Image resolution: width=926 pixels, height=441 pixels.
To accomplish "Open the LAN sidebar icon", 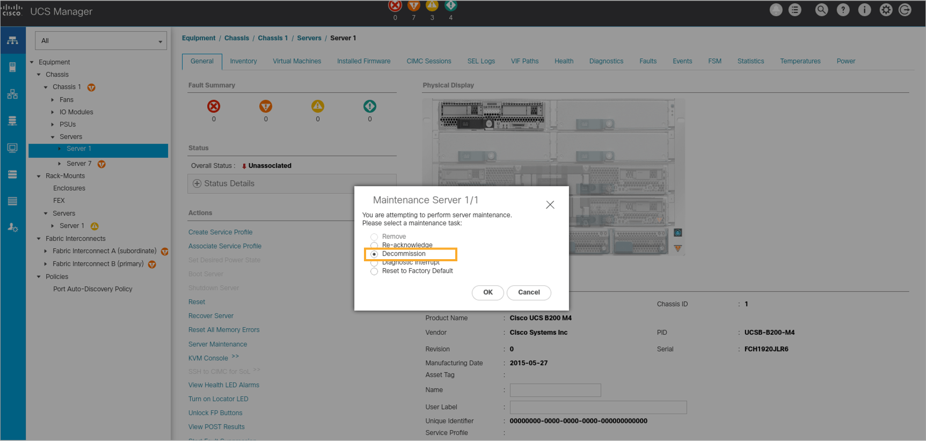I will 12,94.
